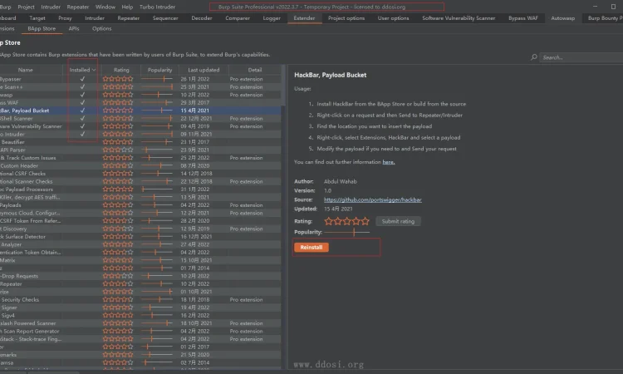Open the Bypass WAF tab

[x=523, y=18]
